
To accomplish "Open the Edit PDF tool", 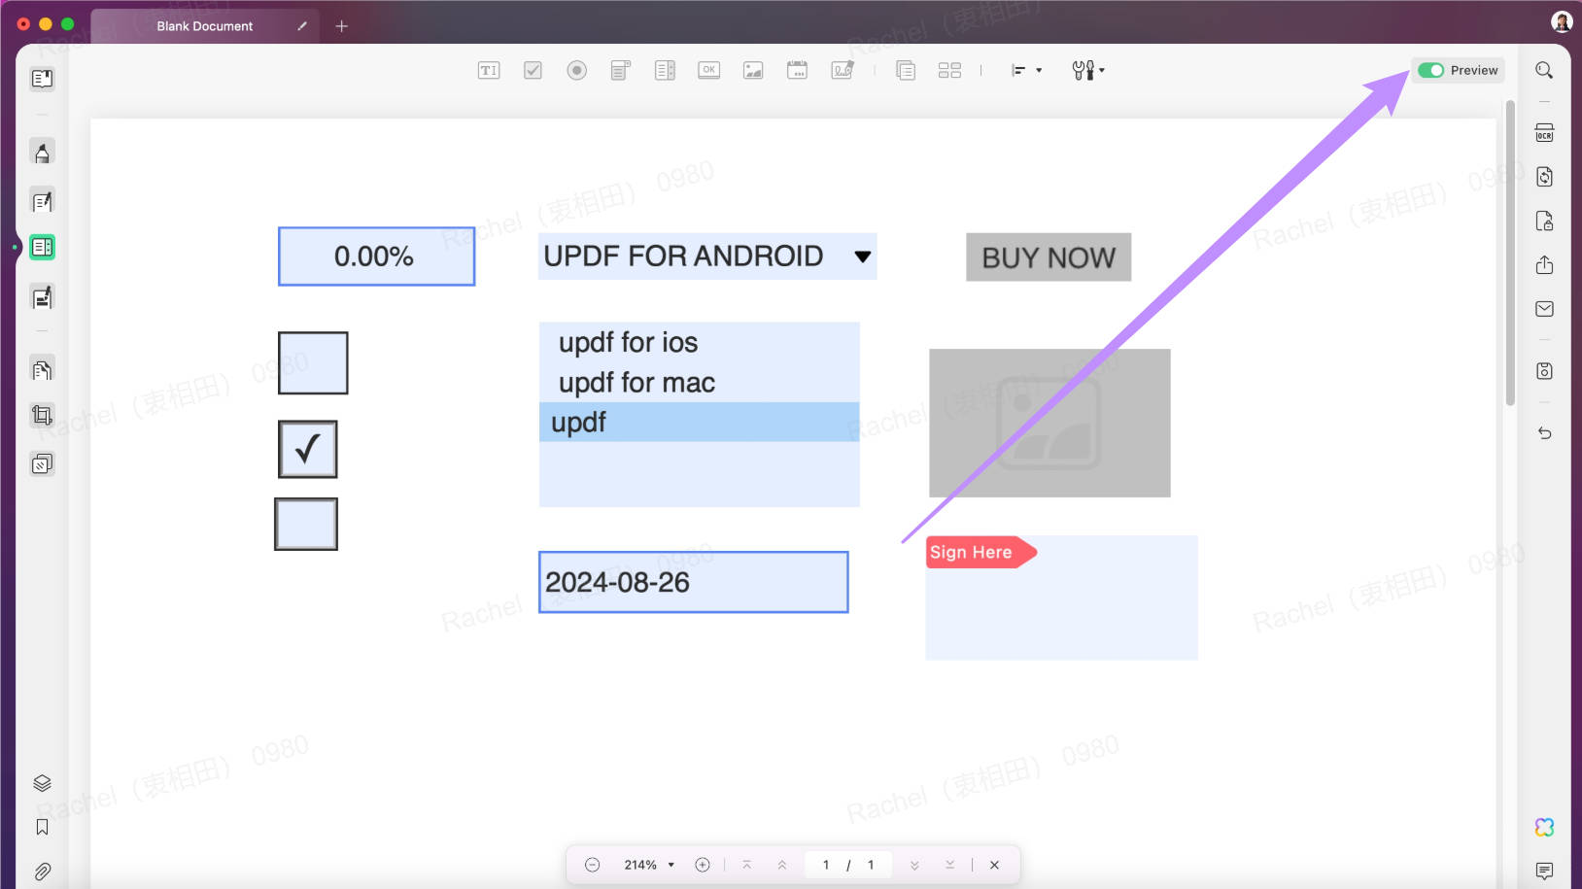I will click(x=42, y=201).
